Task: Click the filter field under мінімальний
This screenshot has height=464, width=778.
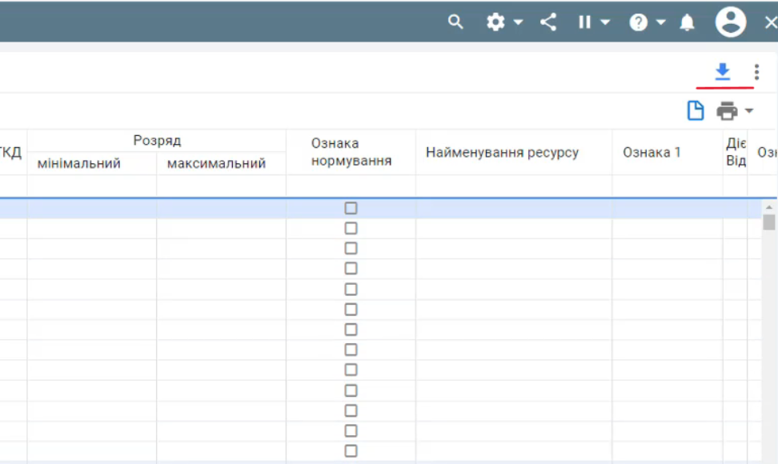Action: coord(92,186)
